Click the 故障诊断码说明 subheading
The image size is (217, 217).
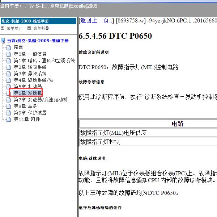(x=94, y=52)
